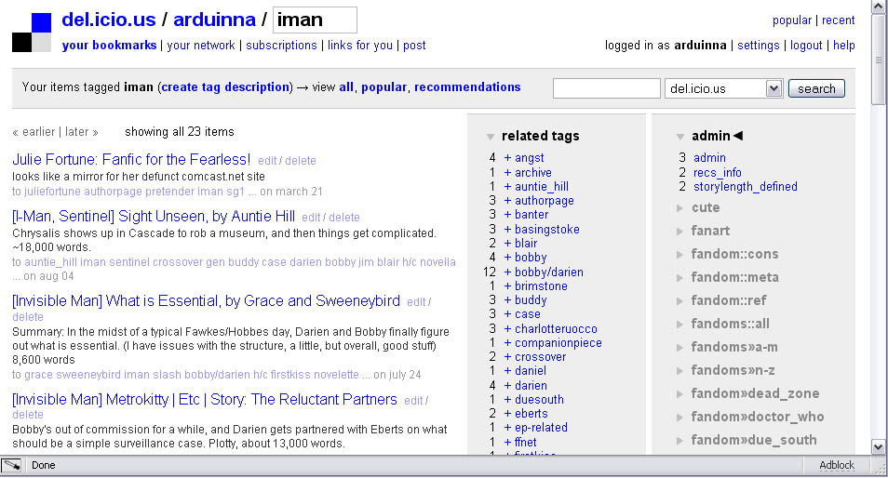Screen dimensions: 888x478
Task: Go to your bookmarks
Action: point(109,46)
